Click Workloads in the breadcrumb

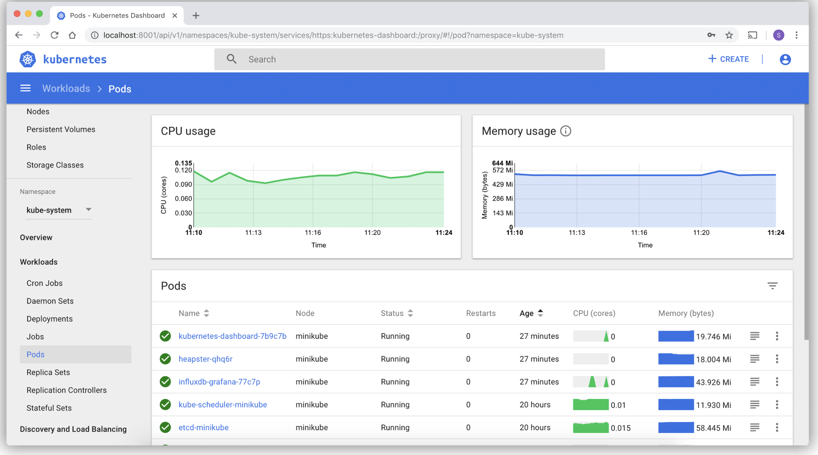click(x=66, y=89)
